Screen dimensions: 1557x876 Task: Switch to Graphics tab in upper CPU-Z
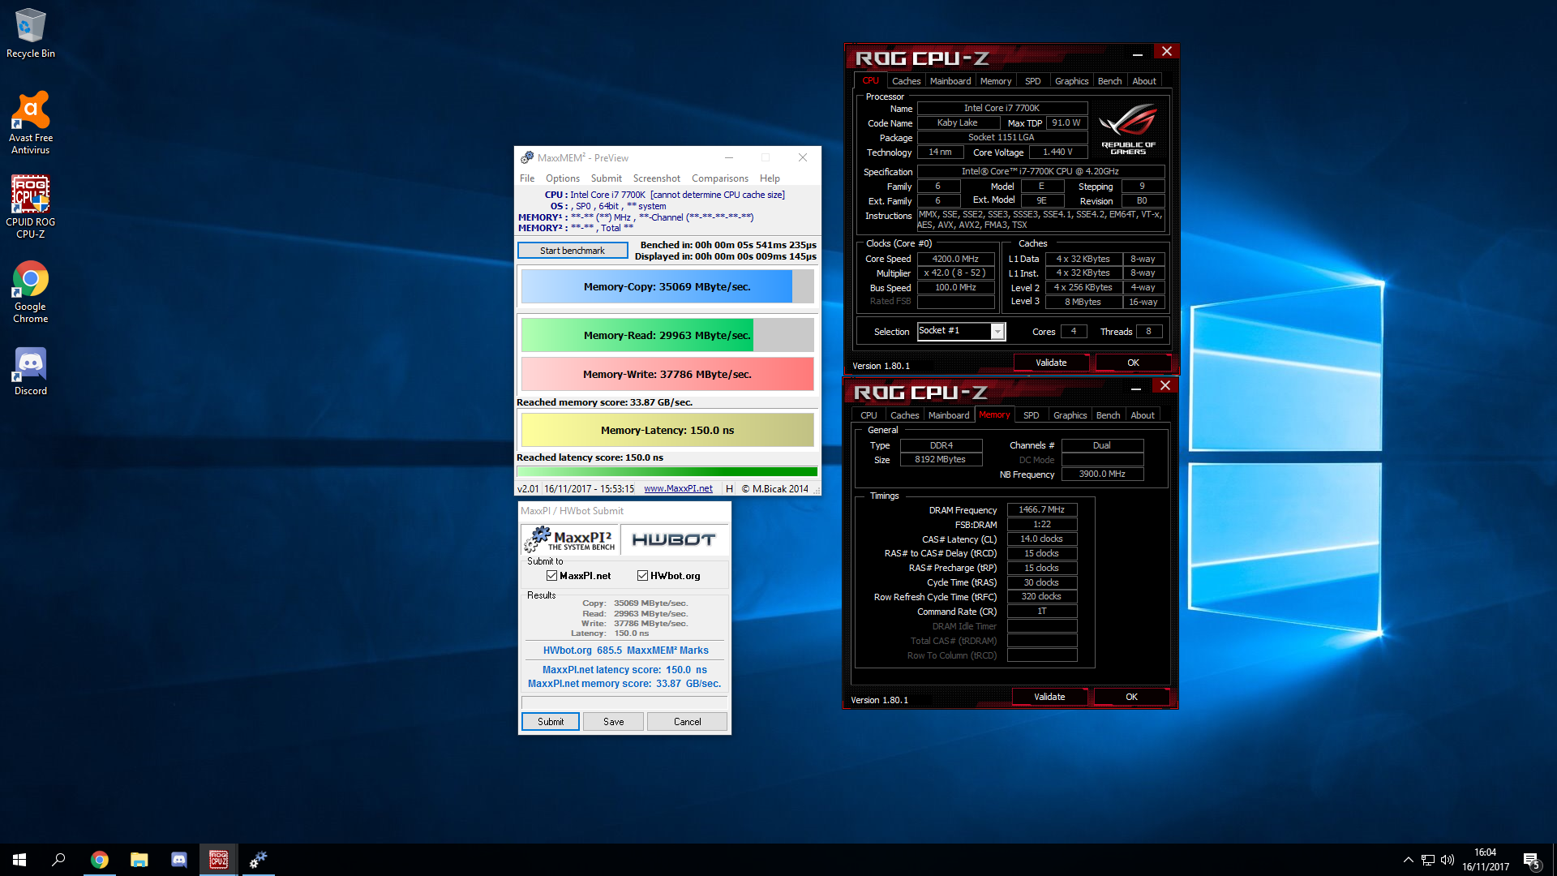pos(1071,81)
